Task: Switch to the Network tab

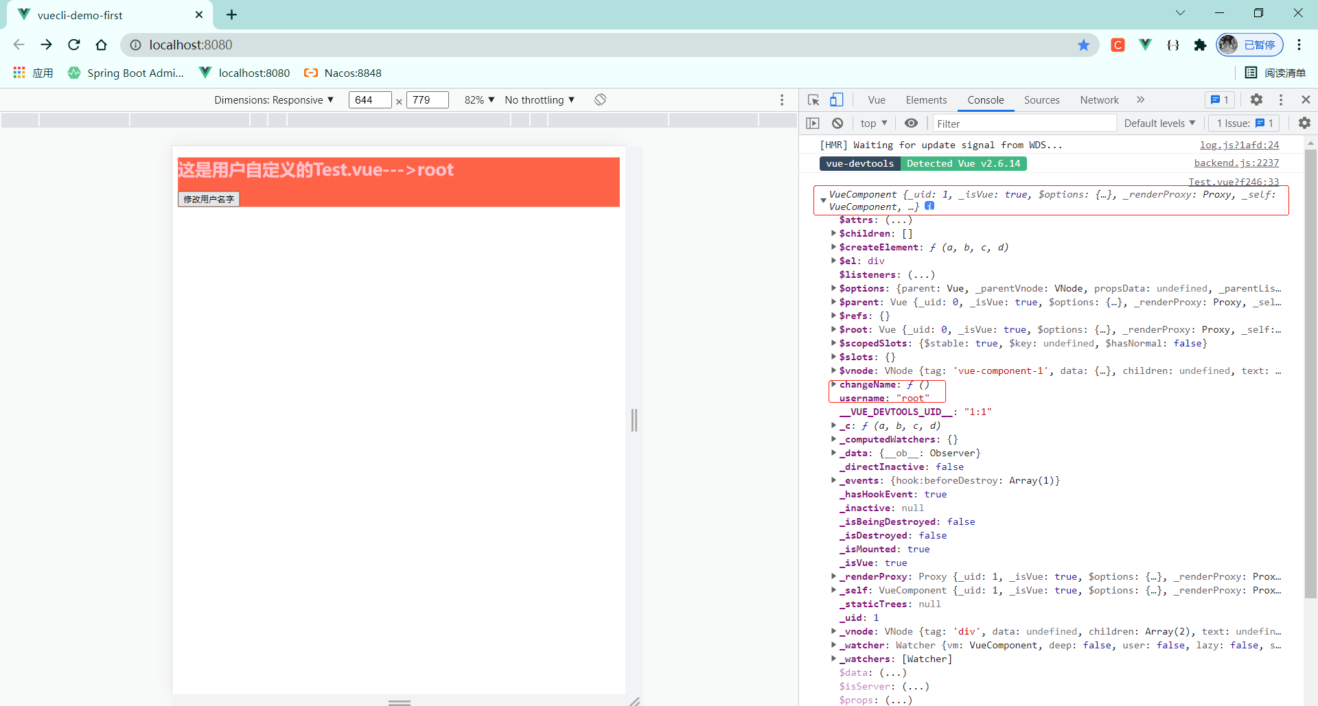Action: 1099,100
